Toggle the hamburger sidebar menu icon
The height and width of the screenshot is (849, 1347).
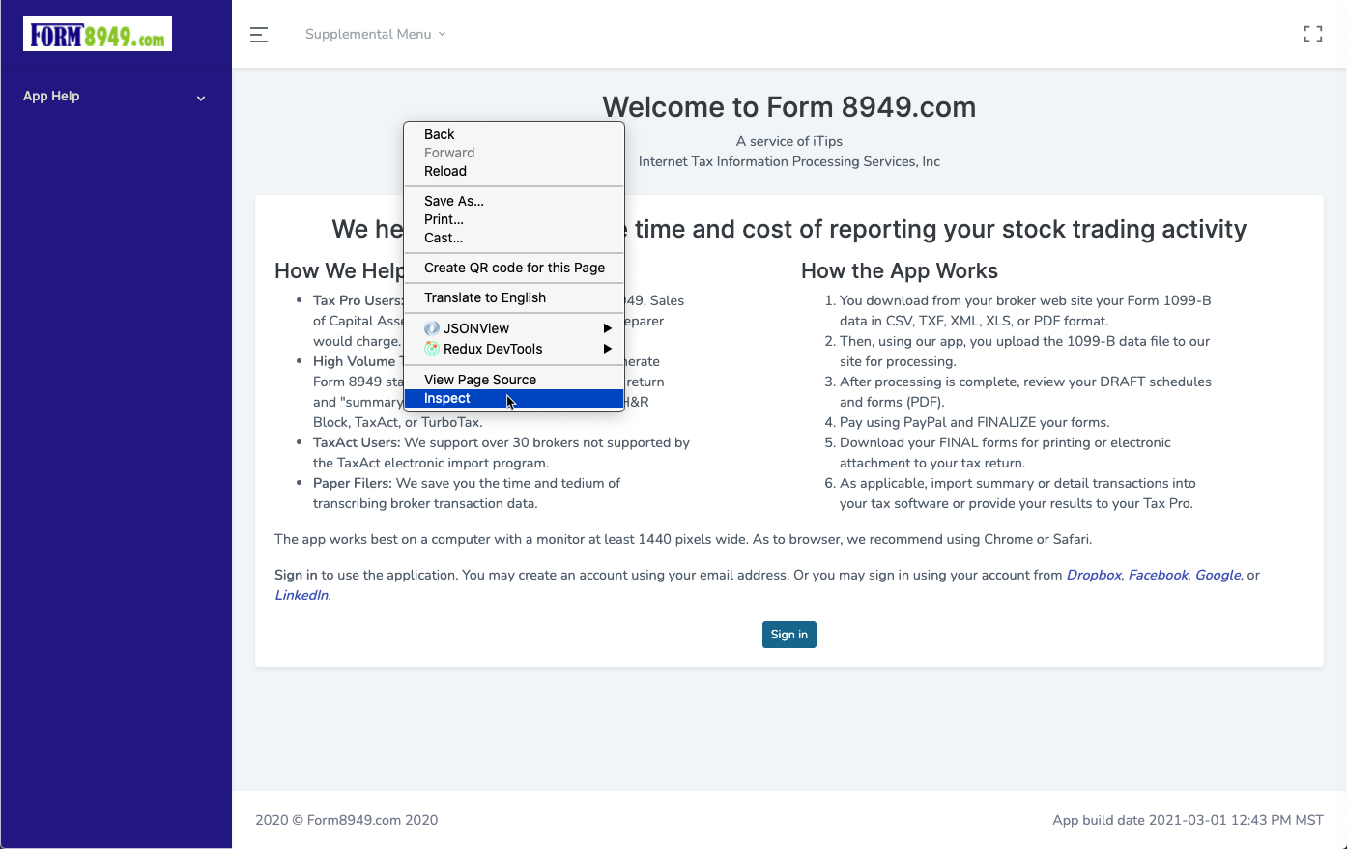click(x=259, y=35)
